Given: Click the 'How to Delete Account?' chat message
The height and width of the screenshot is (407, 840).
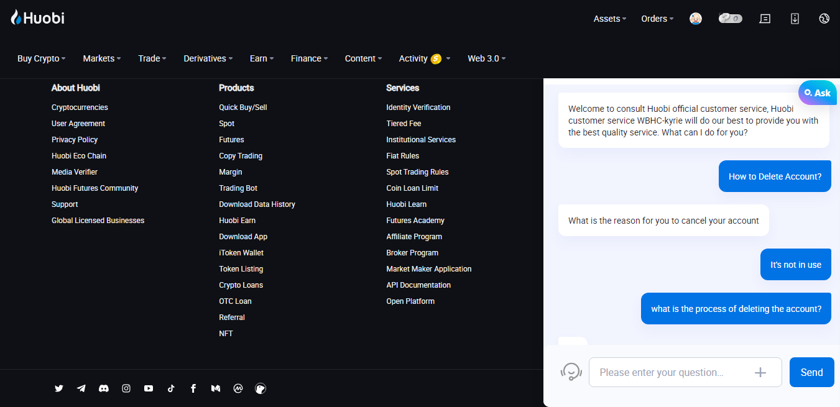Looking at the screenshot, I should [x=775, y=176].
